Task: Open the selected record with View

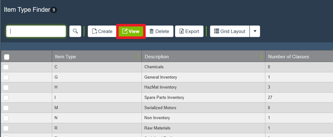Action: click(131, 31)
